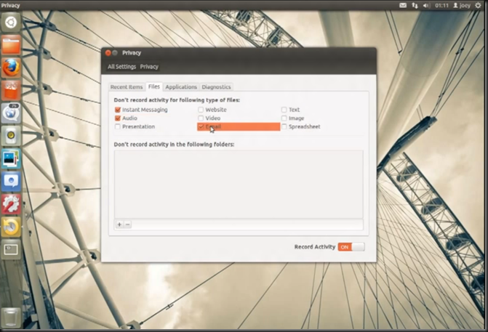Viewport: 488px width, 332px height.
Task: Go back to All Settings
Action: click(x=121, y=67)
